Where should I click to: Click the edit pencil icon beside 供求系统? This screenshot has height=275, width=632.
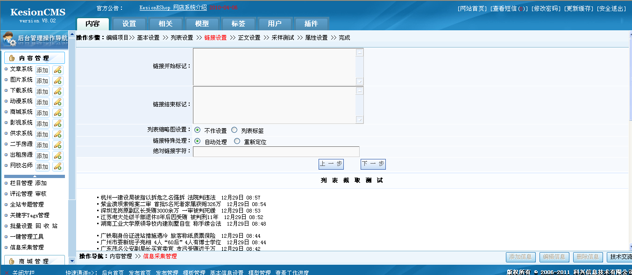[x=58, y=134]
